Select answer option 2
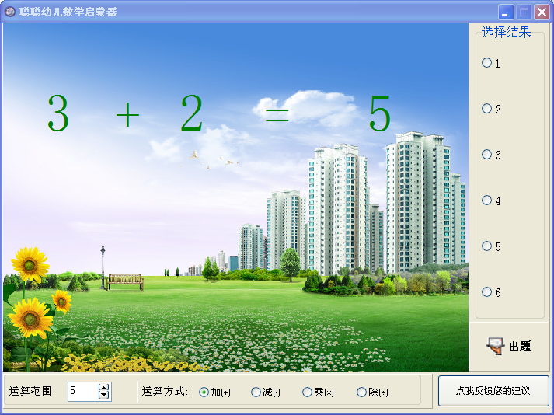 point(491,109)
